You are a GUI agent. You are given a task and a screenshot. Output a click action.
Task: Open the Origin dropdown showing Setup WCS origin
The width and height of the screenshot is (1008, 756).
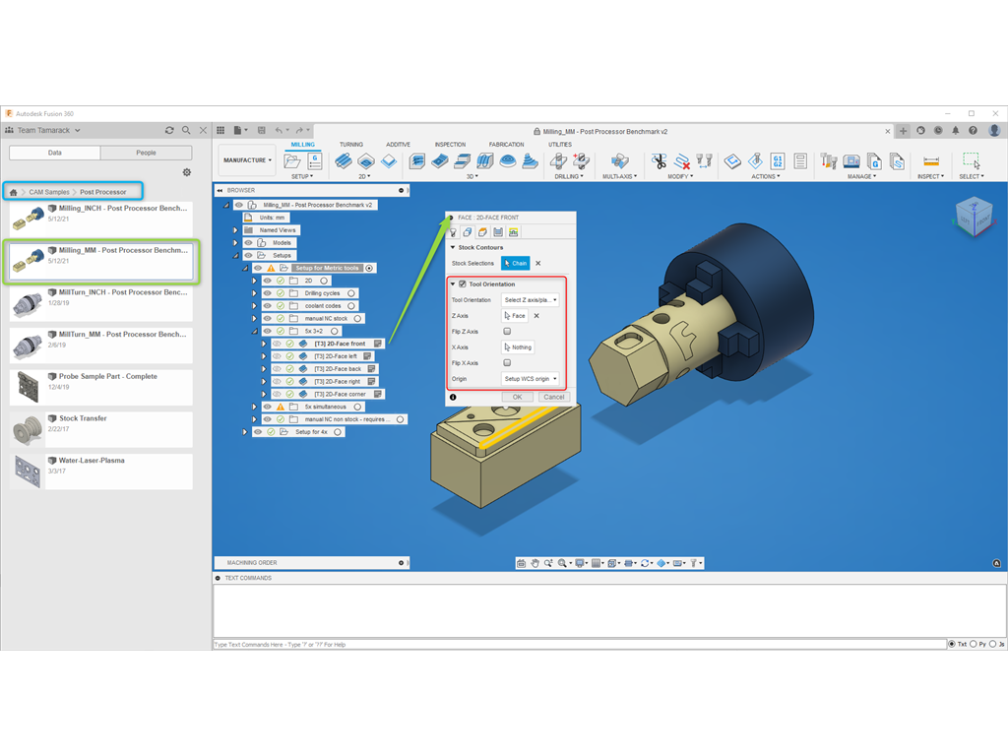pyautogui.click(x=531, y=378)
